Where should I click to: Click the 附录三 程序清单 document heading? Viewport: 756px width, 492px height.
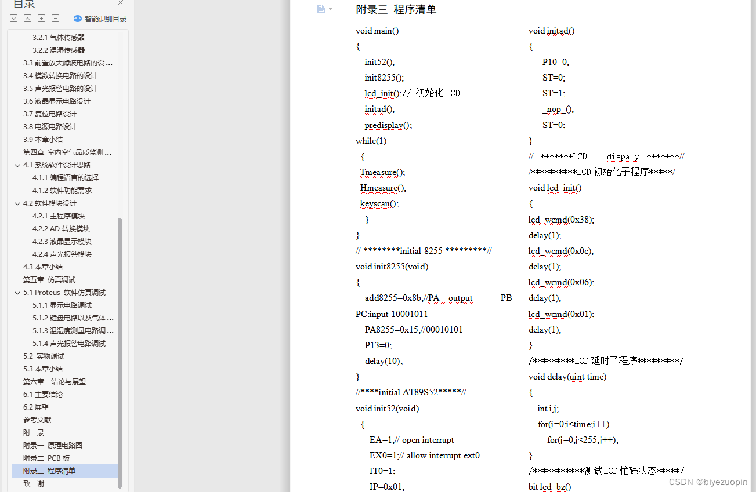pos(396,10)
